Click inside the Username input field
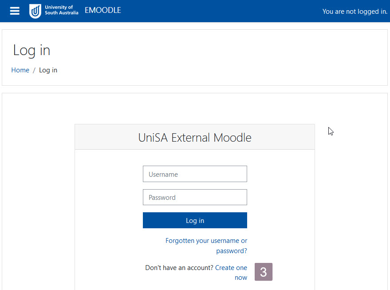This screenshot has width=390, height=290. coord(195,174)
